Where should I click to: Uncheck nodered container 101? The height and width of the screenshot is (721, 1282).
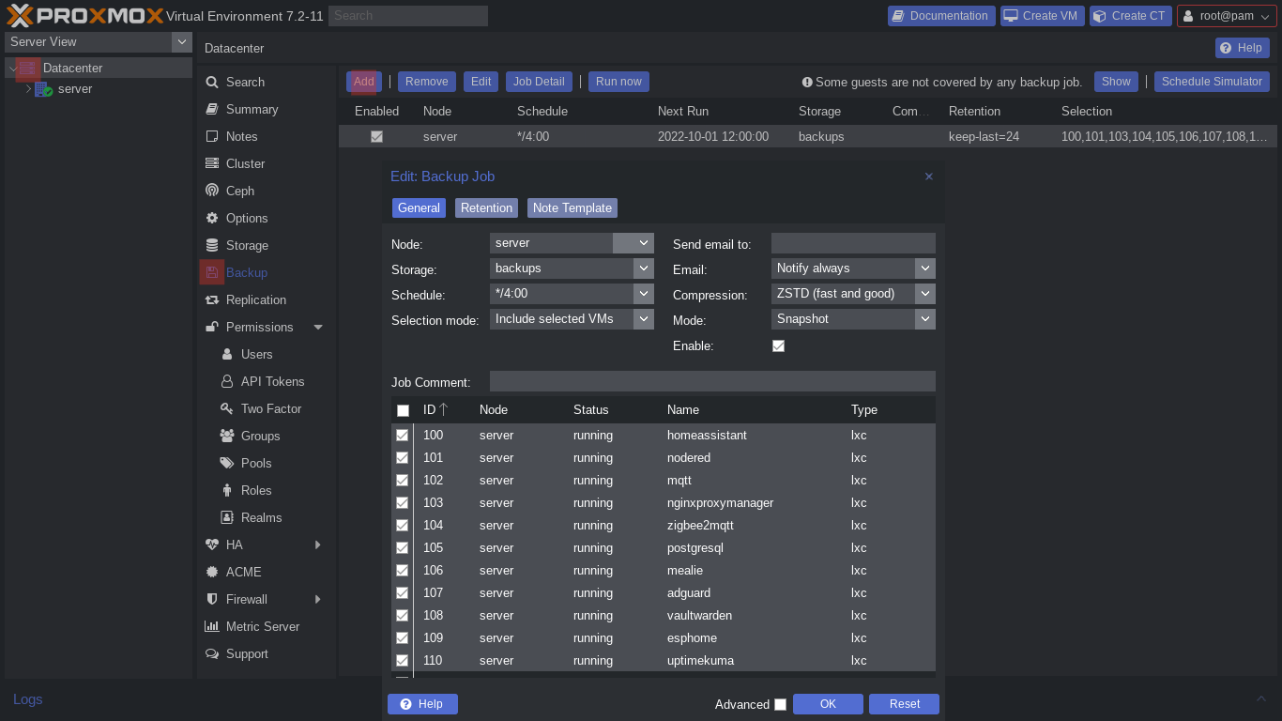402,458
